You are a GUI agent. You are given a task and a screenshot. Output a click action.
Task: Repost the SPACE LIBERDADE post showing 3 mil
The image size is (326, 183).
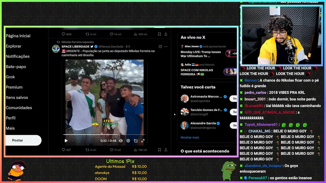91,150
